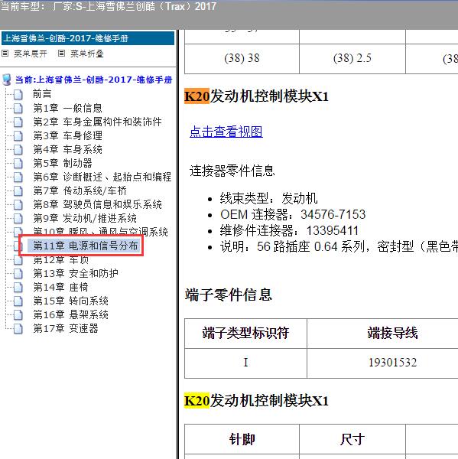Click the part number 19301532 cell
This screenshot has height=459, width=458.
click(392, 363)
